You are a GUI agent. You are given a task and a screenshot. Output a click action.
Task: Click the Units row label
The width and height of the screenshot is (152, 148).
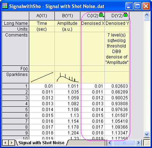click(16, 29)
